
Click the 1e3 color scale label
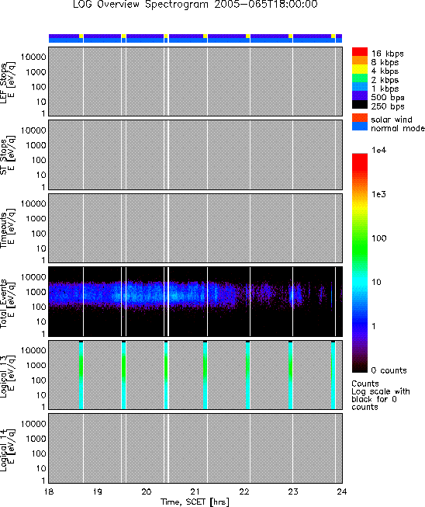[x=378, y=194]
